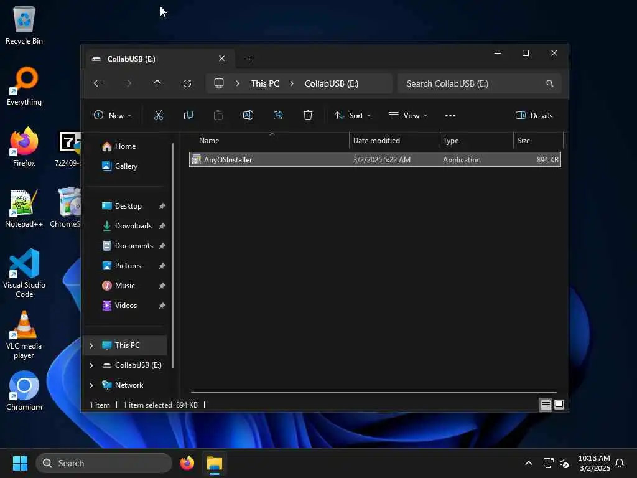Click CollabUSB (E:) in the breadcrumb
This screenshot has width=637, height=478.
(332, 83)
